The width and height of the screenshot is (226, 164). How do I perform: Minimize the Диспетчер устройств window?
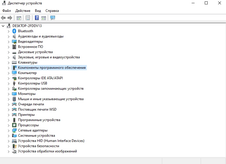(x=193, y=3)
